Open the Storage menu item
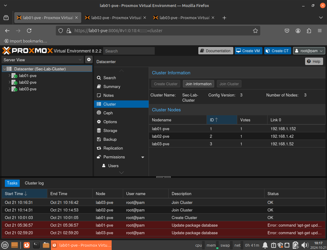Image resolution: width=327 pixels, height=250 pixels. 121,130
